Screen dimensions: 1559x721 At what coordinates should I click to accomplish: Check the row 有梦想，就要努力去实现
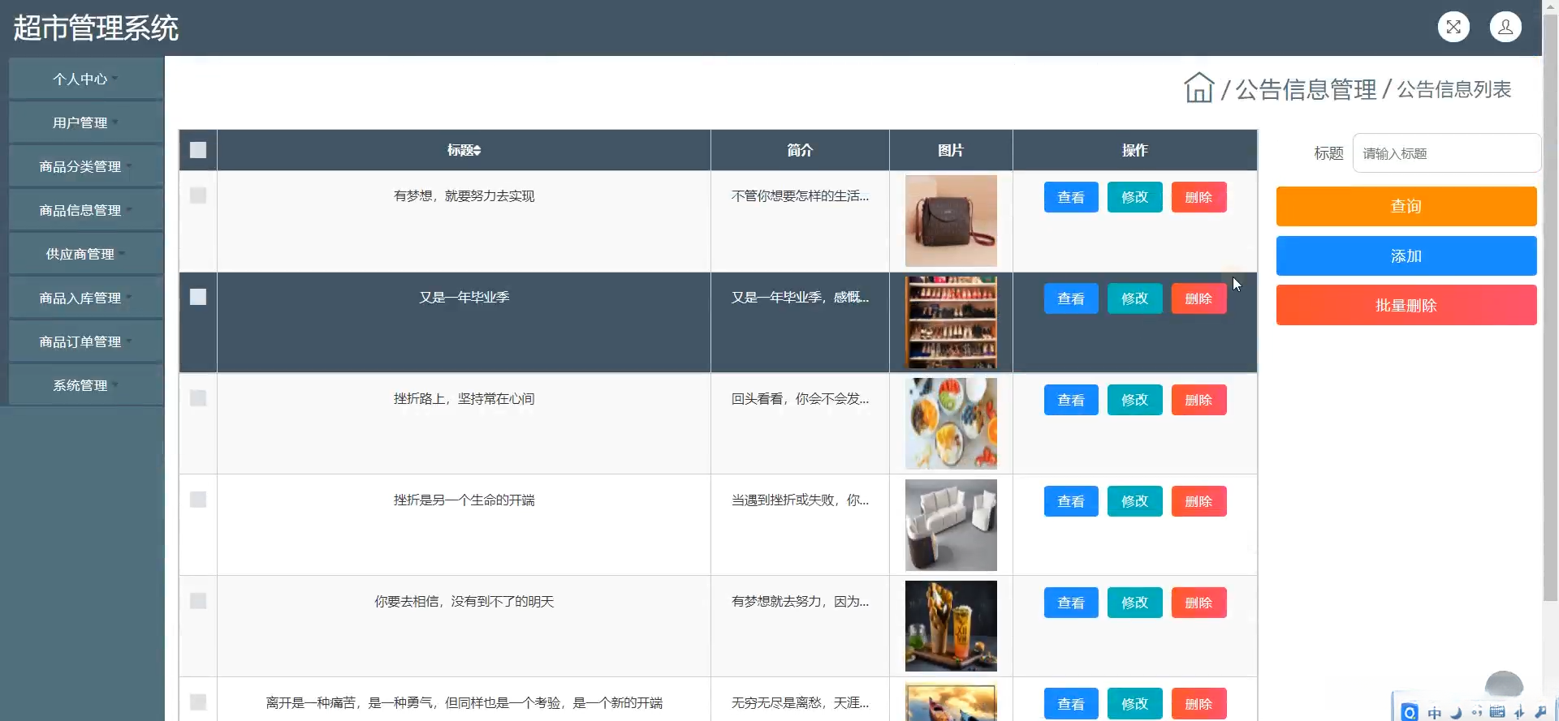coord(198,195)
